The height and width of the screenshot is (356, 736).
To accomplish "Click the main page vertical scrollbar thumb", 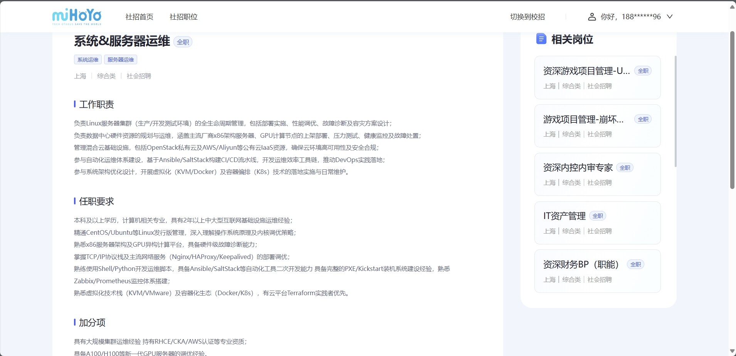I will (732, 110).
